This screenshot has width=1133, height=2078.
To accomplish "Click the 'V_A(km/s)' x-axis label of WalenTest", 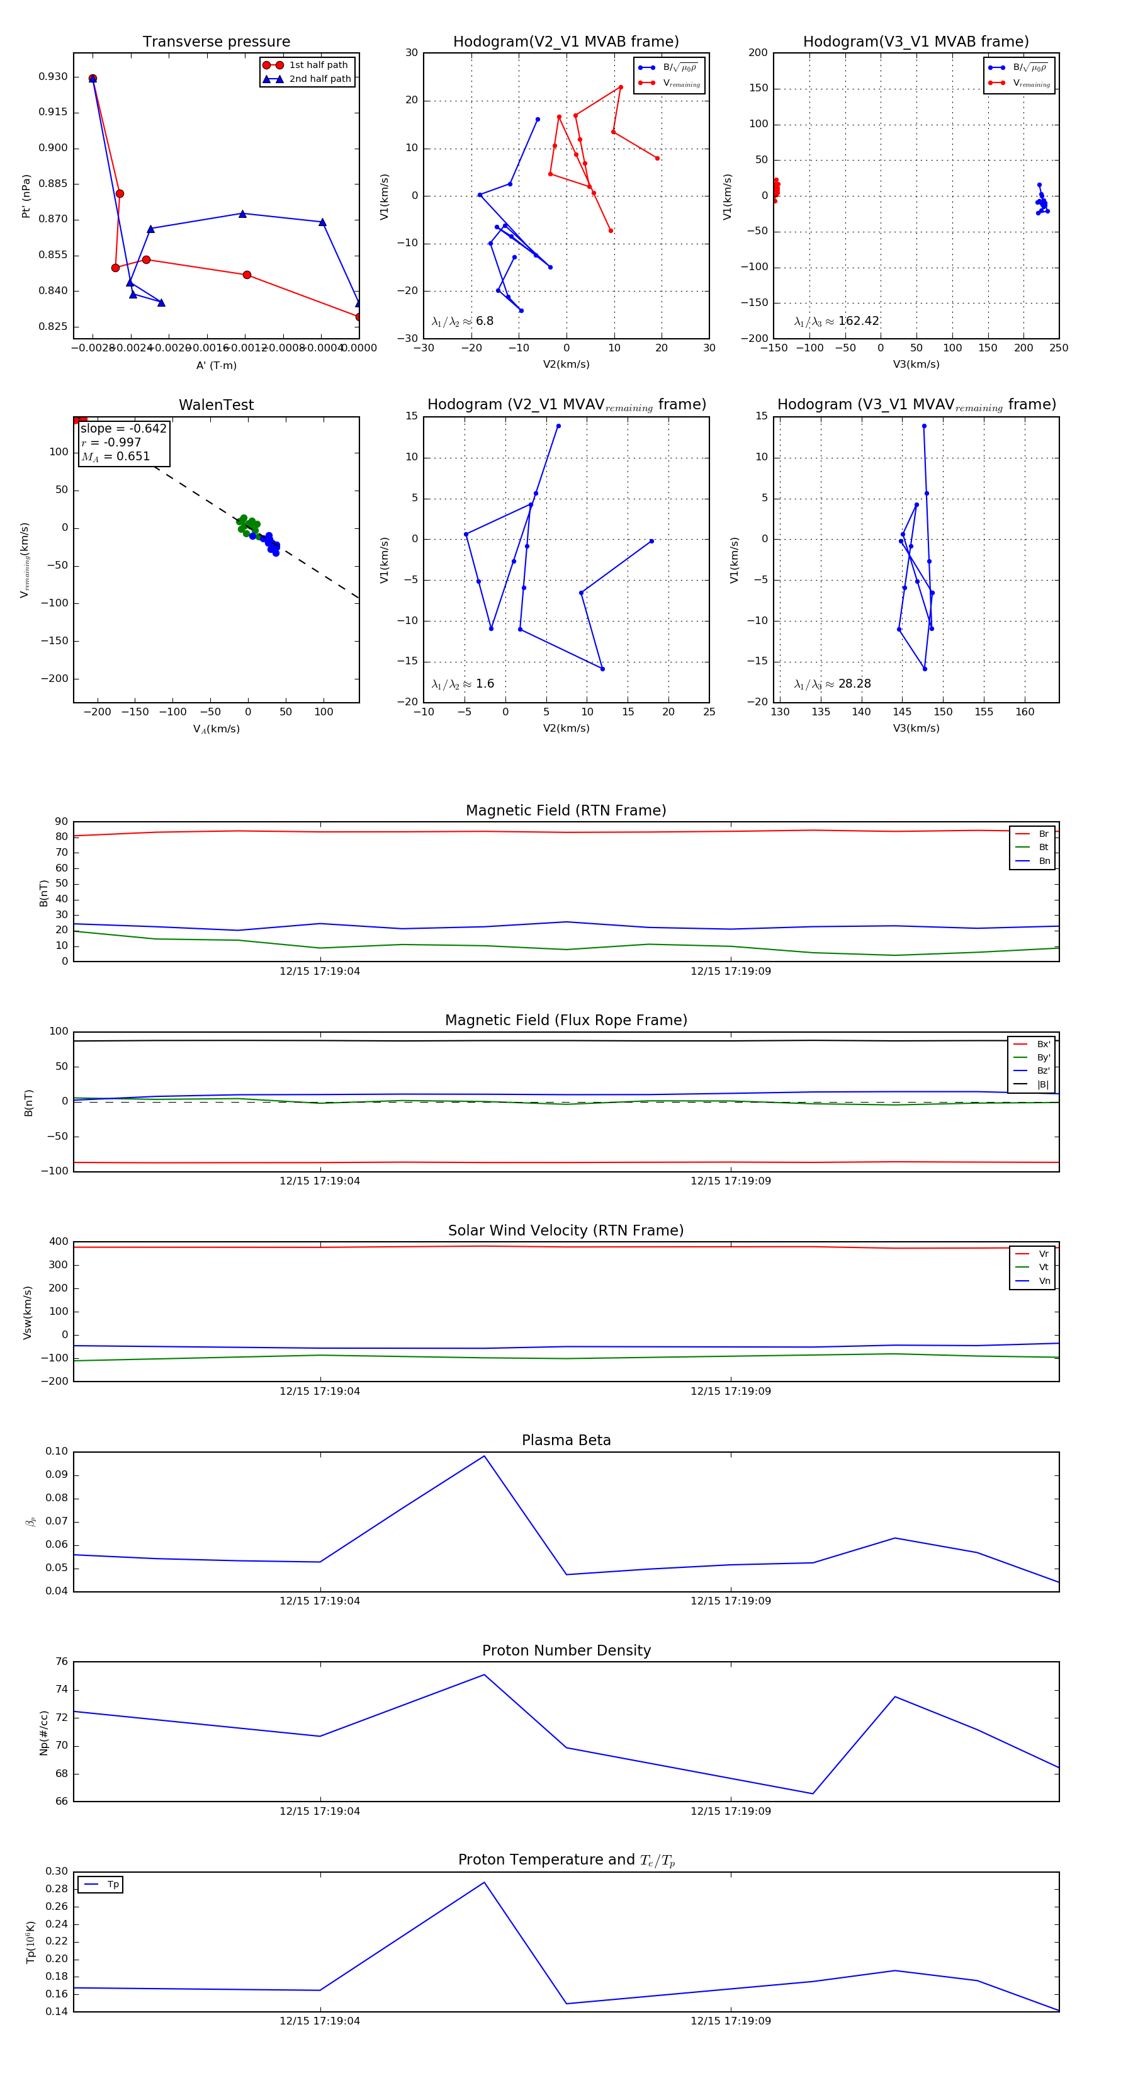I will pos(216,729).
